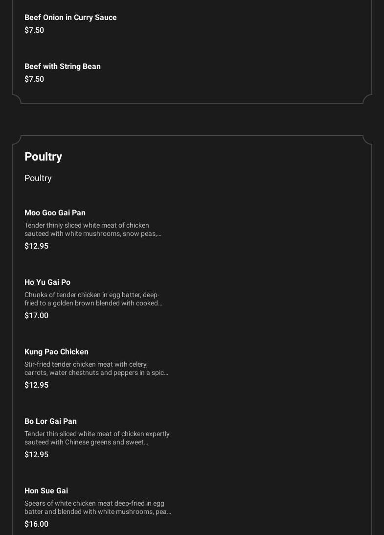The width and height of the screenshot is (384, 535).
Task: Click the $7.50 price under Beef Onion in Curry Sauce
Action: point(34,30)
